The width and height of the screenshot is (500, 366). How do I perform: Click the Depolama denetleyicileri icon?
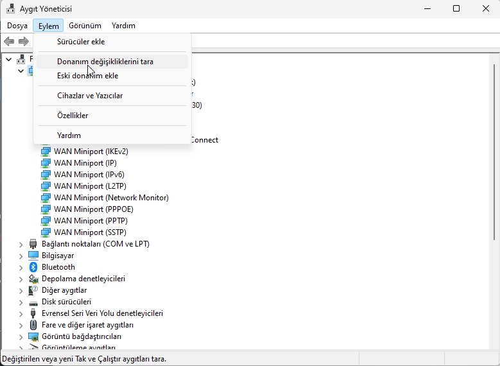click(x=33, y=279)
